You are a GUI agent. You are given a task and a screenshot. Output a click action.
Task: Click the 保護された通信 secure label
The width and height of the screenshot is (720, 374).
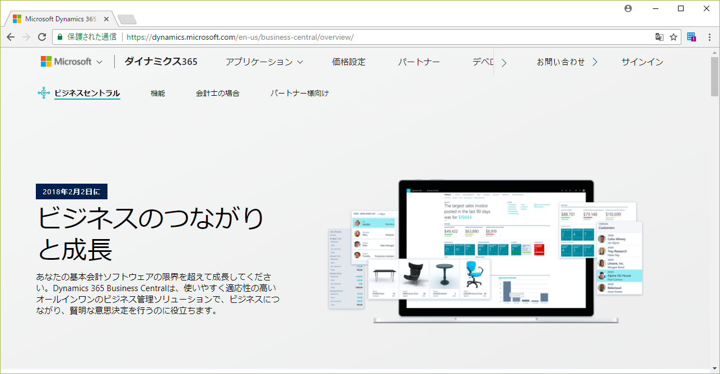pos(92,37)
